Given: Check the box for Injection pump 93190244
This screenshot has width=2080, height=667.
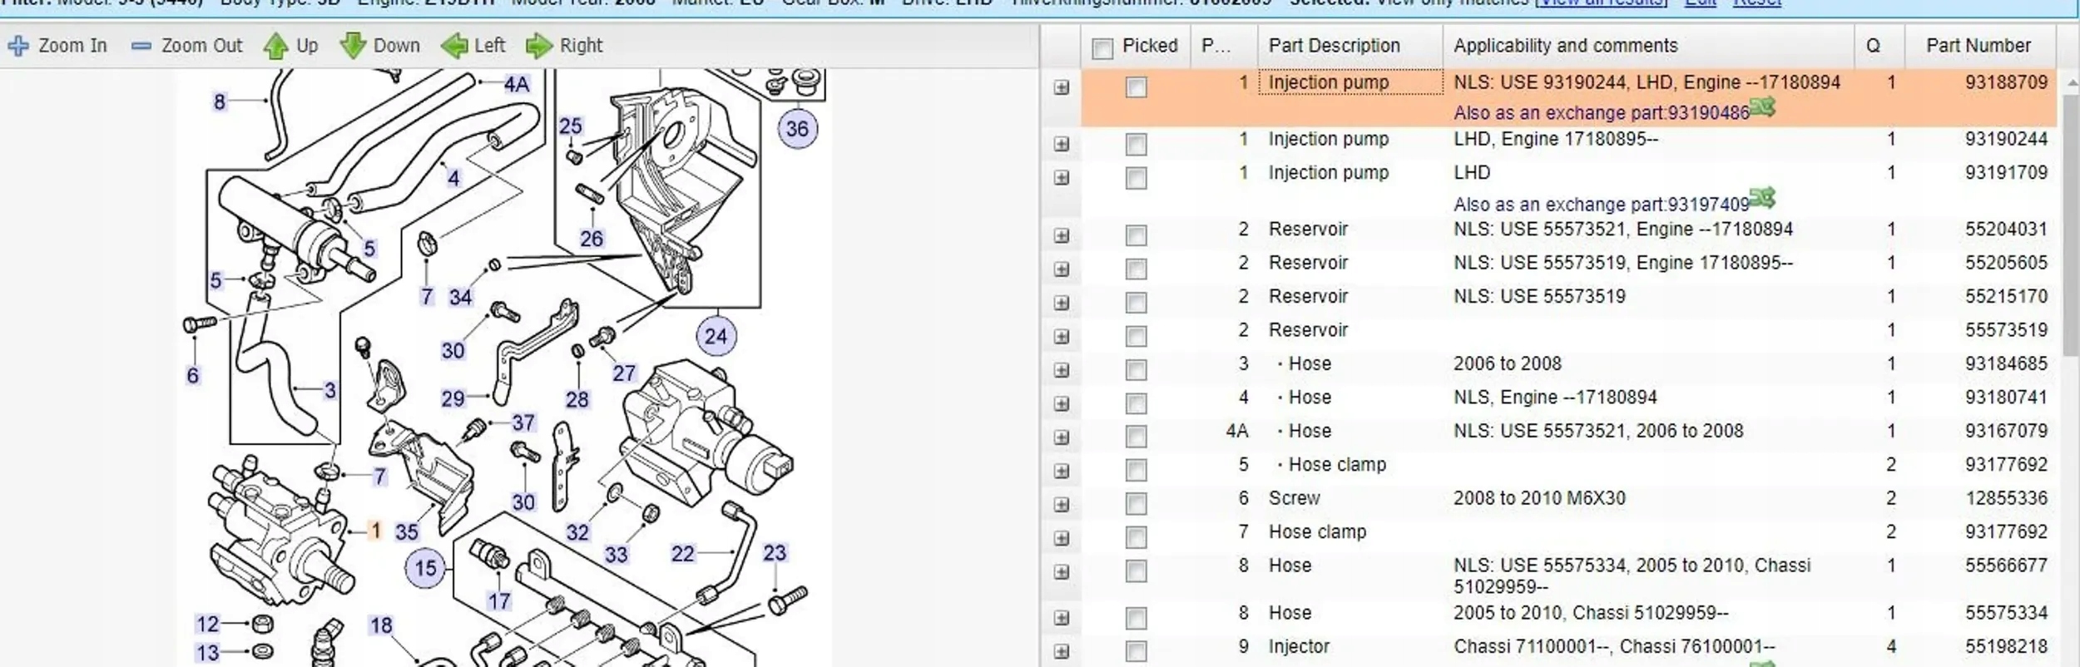Looking at the screenshot, I should 1136,144.
